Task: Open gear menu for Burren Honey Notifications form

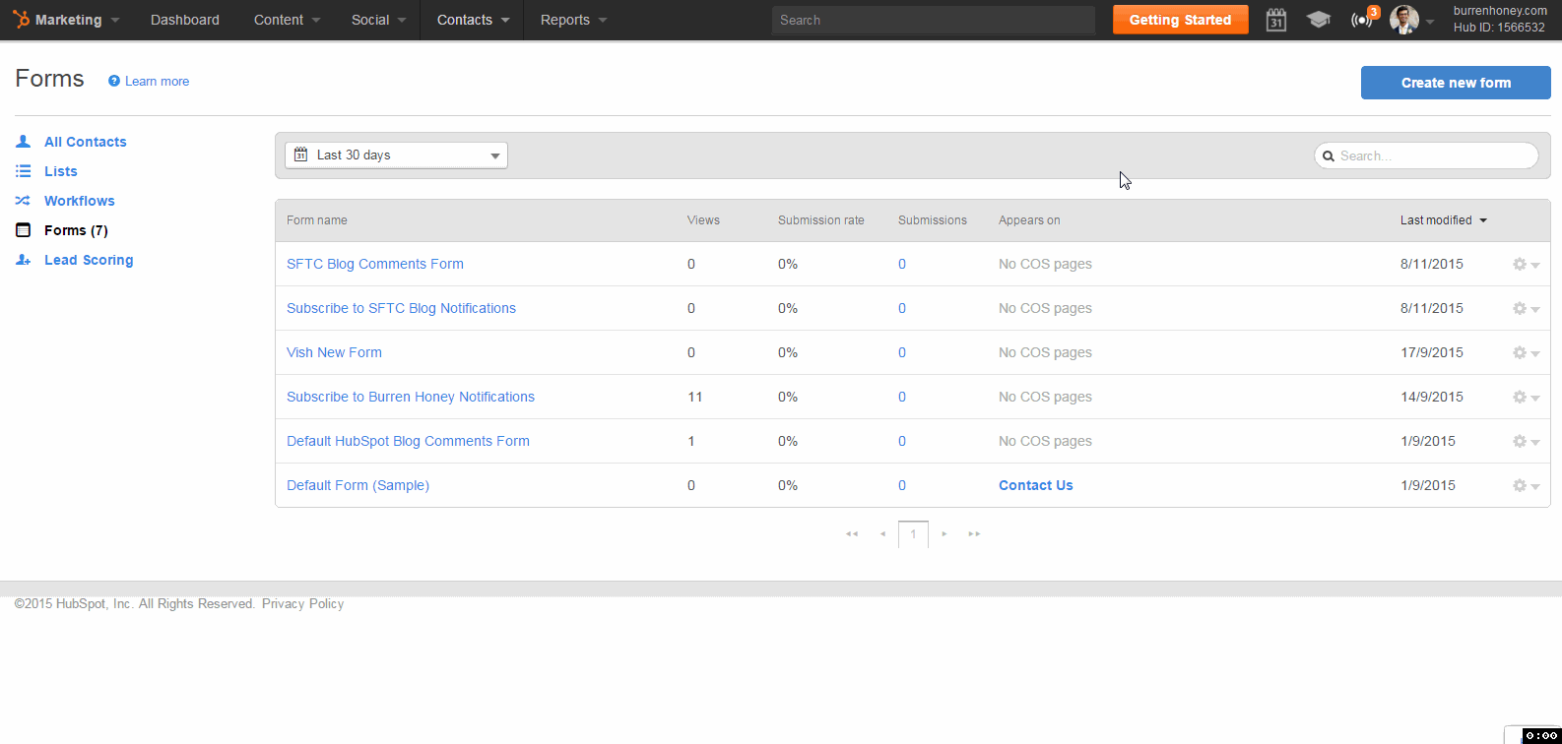Action: [x=1526, y=397]
